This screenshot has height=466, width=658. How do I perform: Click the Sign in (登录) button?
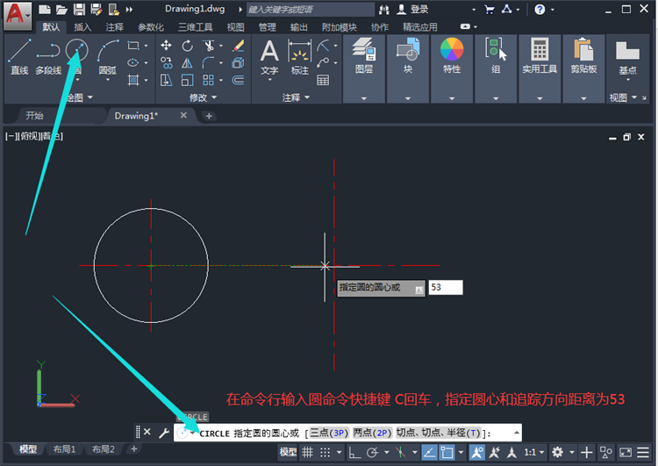coord(413,10)
